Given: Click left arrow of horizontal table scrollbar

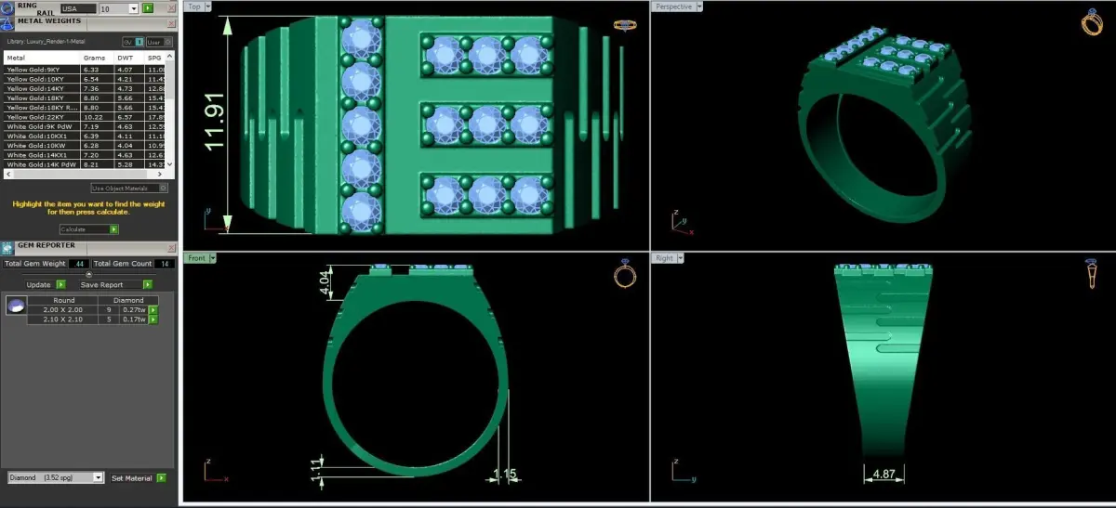Looking at the screenshot, I should [x=8, y=175].
